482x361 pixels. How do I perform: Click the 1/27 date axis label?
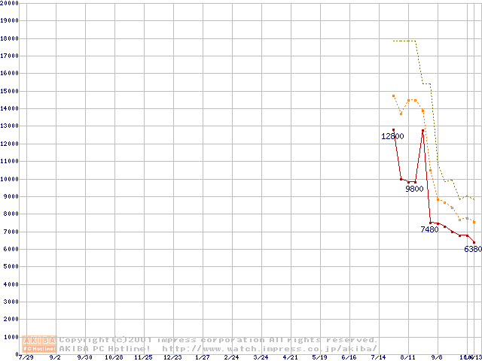tap(202, 357)
